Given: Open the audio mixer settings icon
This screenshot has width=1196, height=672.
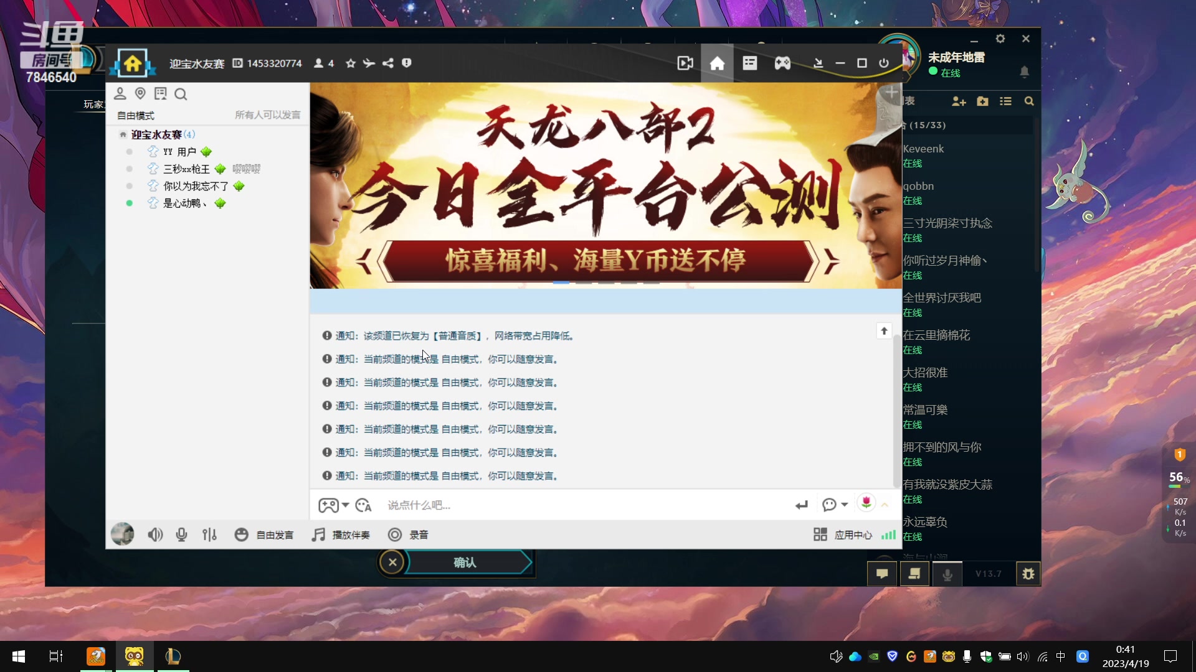Looking at the screenshot, I should pyautogui.click(x=209, y=534).
